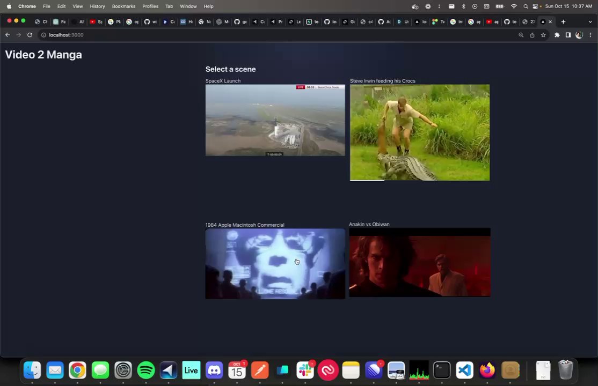The image size is (598, 386).
Task: Open Terminal from the dock
Action: pyautogui.click(x=442, y=370)
